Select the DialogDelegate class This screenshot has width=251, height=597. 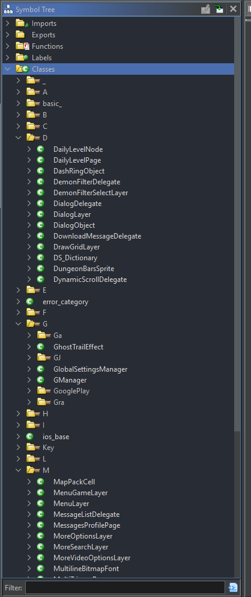coord(77,204)
